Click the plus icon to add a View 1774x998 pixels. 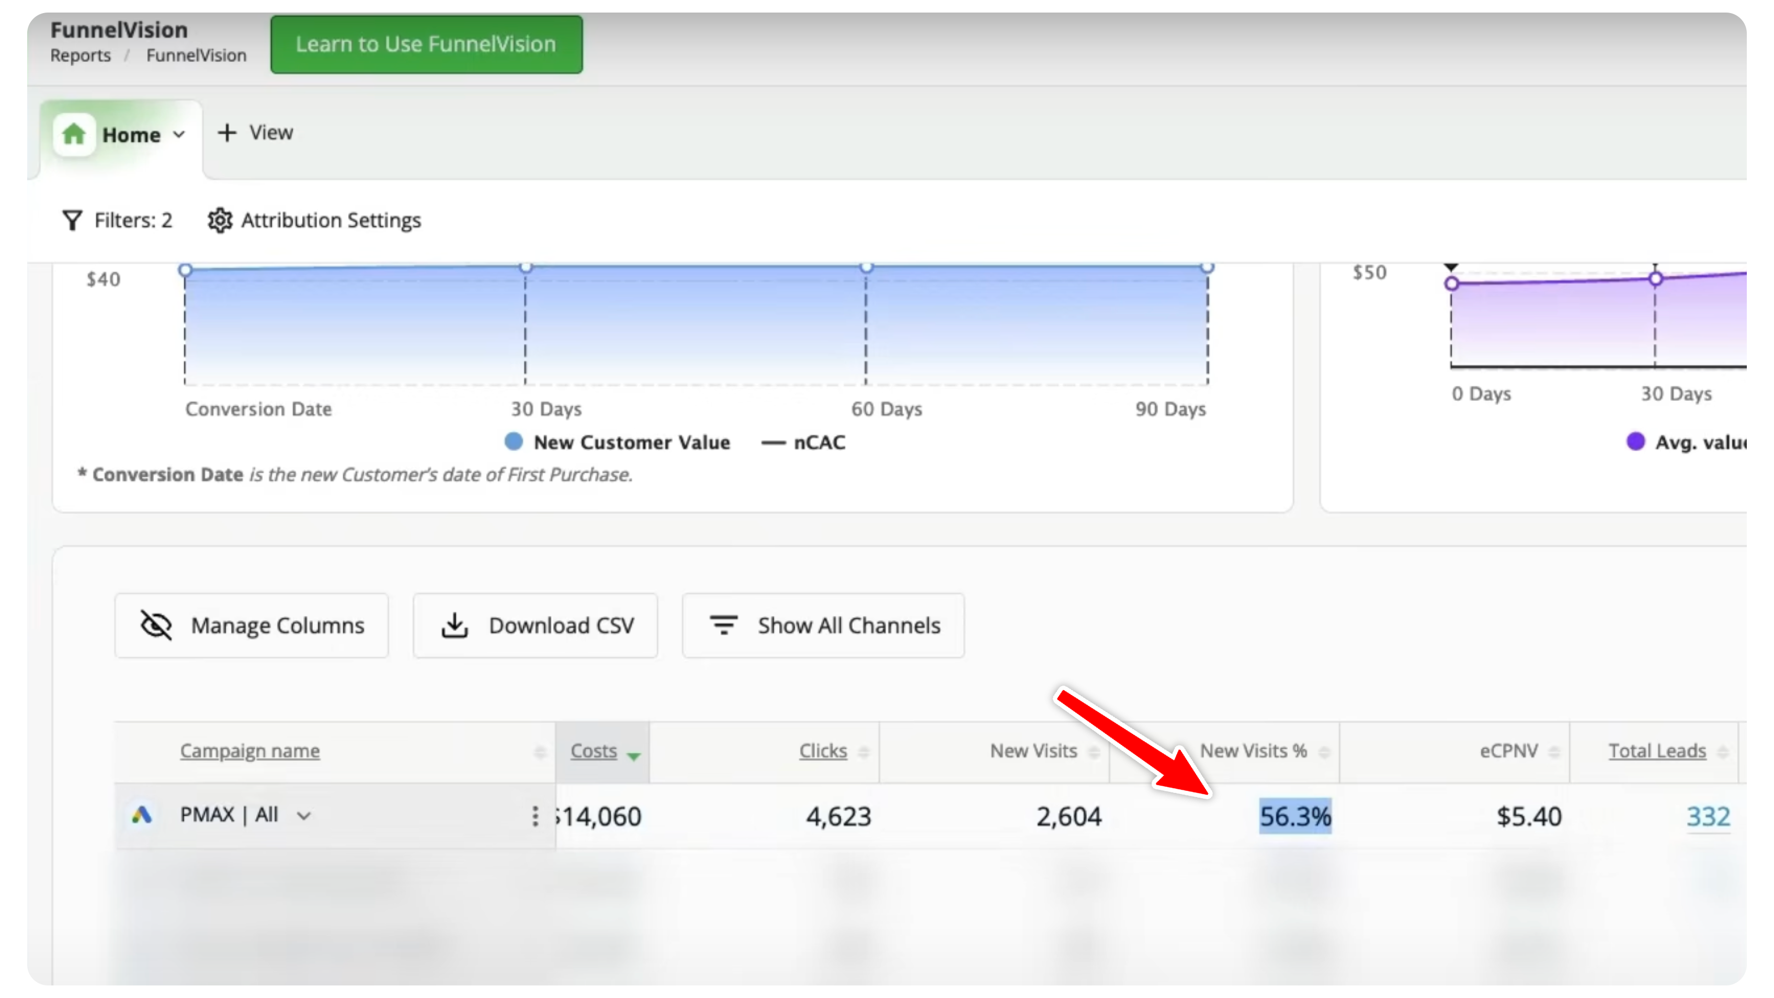(x=226, y=132)
